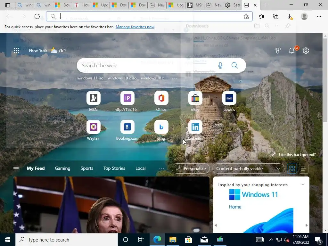Click the search magnifier in web search box
Screen dimensions: 328x246
[235, 65]
